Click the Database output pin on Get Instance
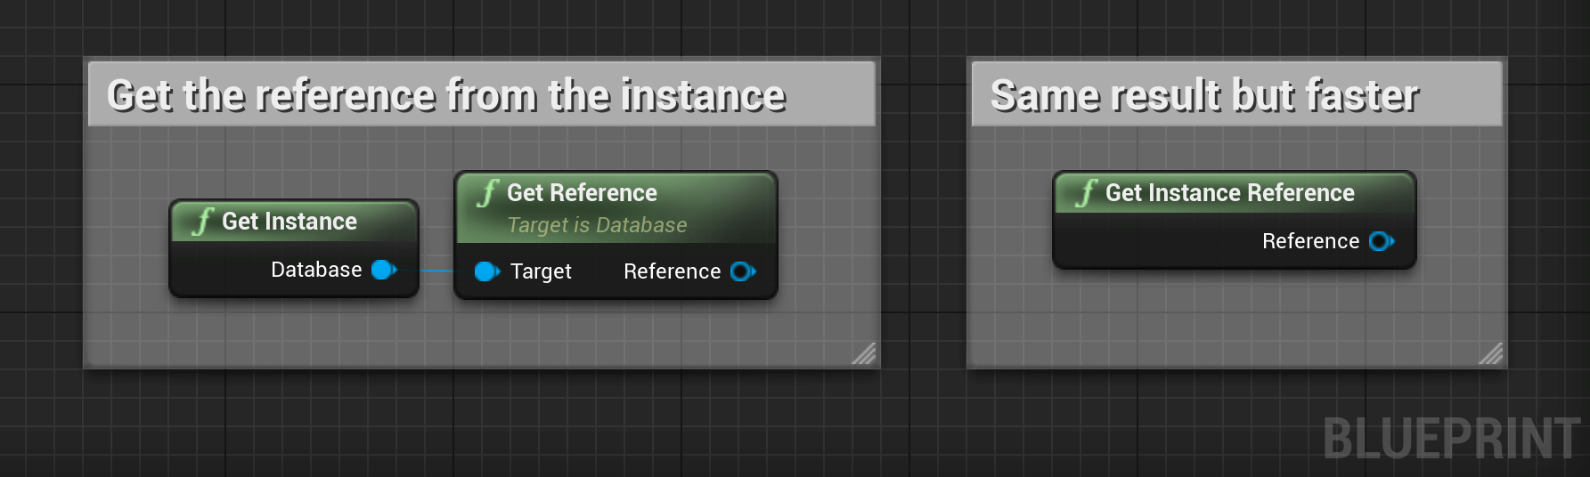The height and width of the screenshot is (477, 1590). 384,270
